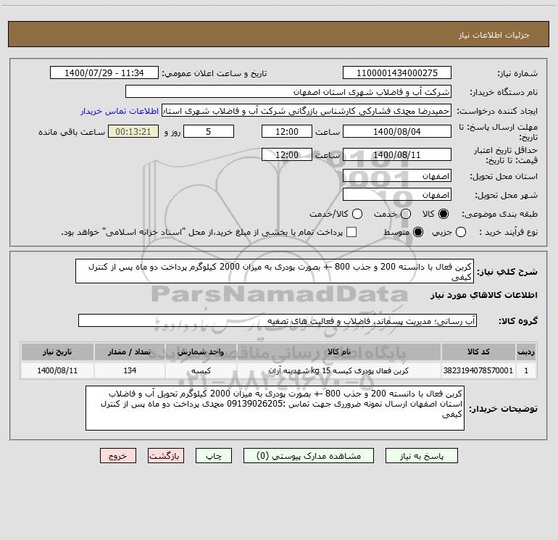Image resolution: width=558 pixels, height=540 pixels.
Task: Click the need date cell 1400/08/11
Action: pyautogui.click(x=57, y=370)
